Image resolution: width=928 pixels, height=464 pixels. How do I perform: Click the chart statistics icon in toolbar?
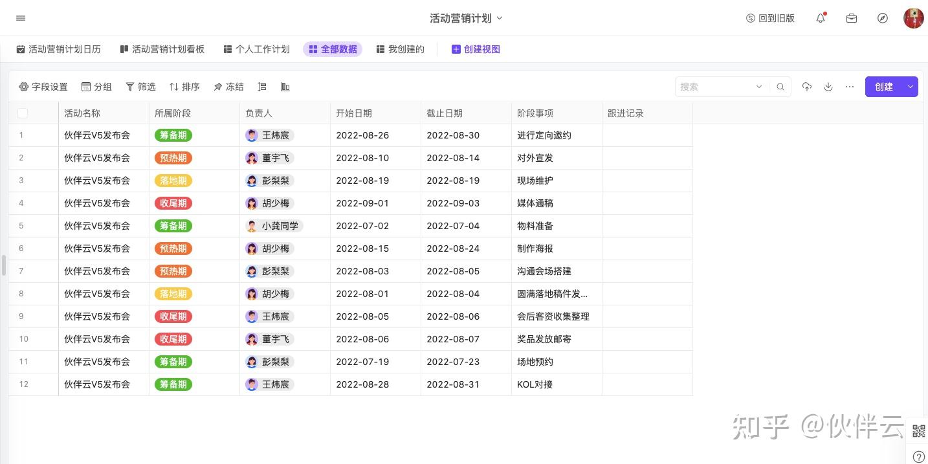(x=285, y=87)
